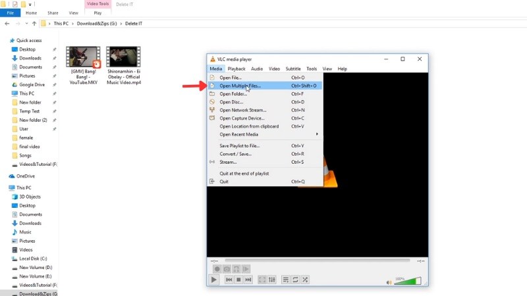Open recent locations dropdown arrow

coord(26,24)
